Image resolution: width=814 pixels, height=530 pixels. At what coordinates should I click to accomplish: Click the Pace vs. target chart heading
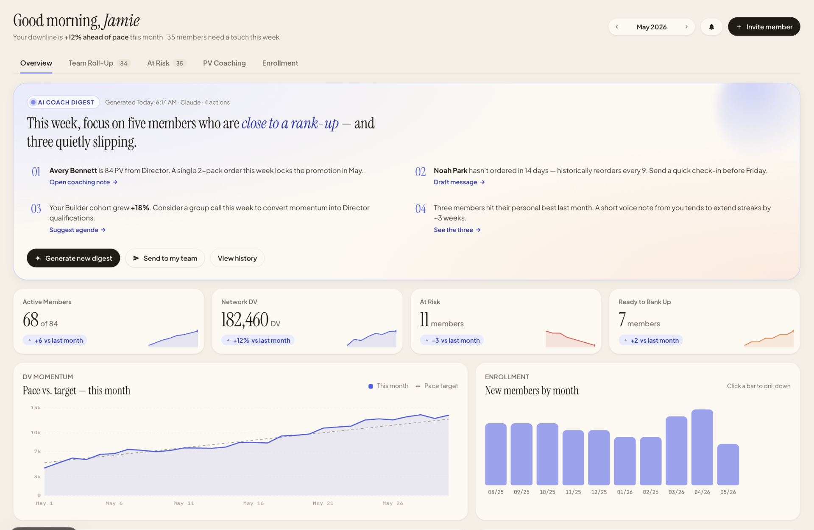click(x=76, y=391)
